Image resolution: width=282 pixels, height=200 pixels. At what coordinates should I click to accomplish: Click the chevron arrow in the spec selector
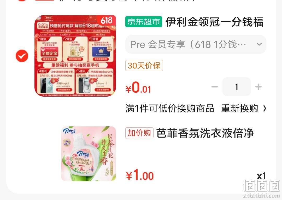259,44
